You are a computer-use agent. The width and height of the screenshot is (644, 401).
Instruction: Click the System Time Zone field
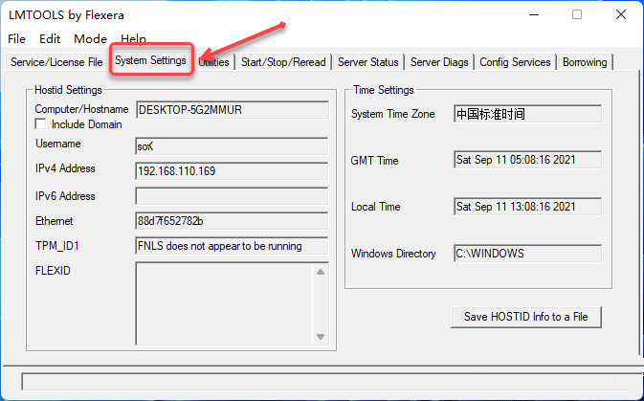(x=528, y=114)
